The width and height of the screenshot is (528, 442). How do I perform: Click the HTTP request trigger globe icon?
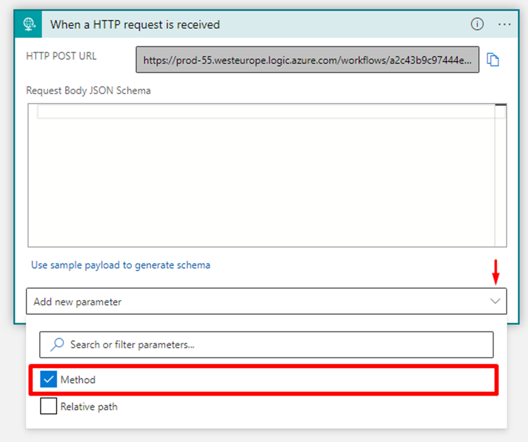pyautogui.click(x=28, y=24)
